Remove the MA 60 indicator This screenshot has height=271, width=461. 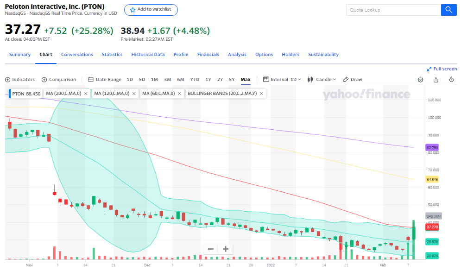[179, 94]
